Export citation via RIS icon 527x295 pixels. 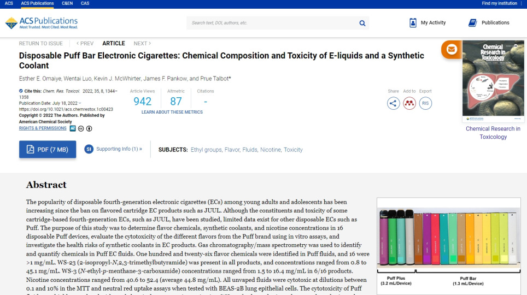pyautogui.click(x=425, y=103)
